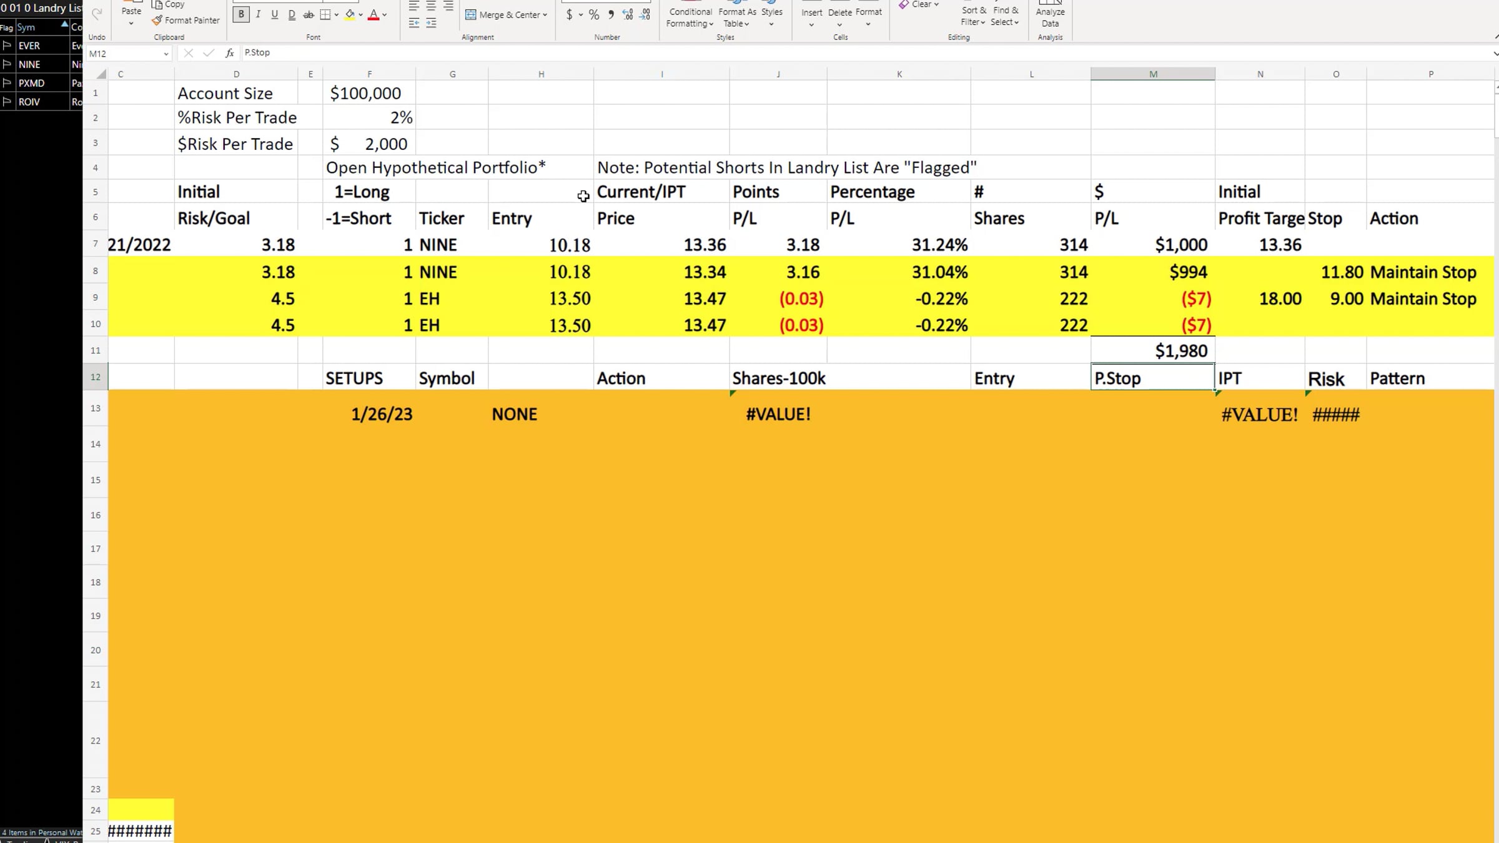This screenshot has height=843, width=1499.
Task: Apply Accounting Number Format dollar icon
Action: click(x=569, y=15)
